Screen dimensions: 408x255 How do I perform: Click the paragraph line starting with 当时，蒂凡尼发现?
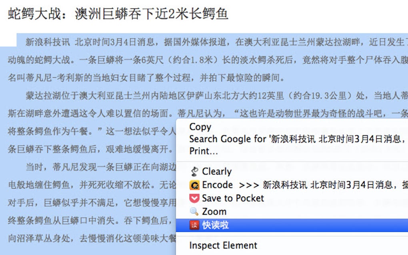[100, 166]
